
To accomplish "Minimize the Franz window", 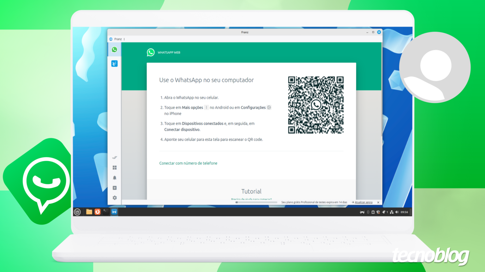I will tap(367, 32).
